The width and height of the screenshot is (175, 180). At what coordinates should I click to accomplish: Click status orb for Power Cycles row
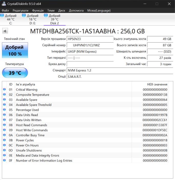tap(4, 140)
